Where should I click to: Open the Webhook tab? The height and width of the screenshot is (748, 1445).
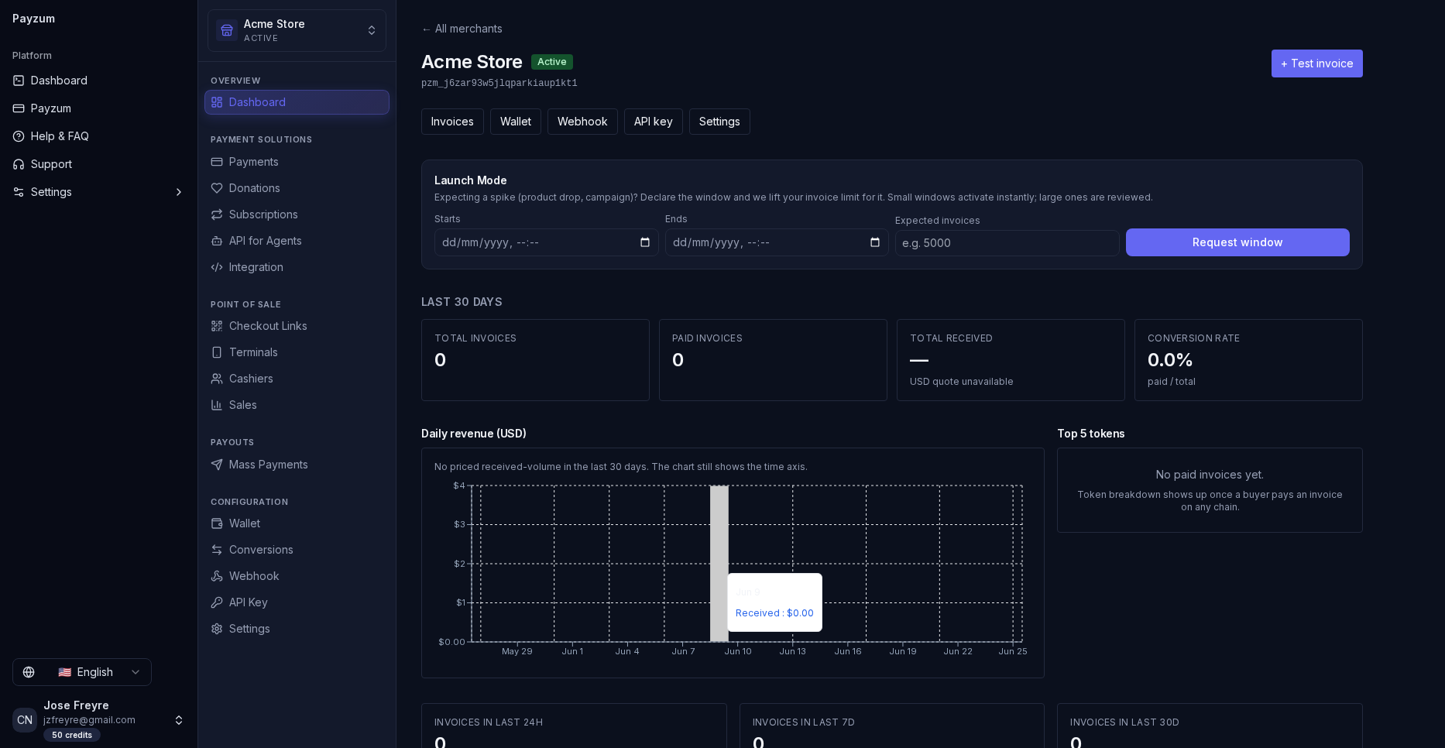coord(582,122)
